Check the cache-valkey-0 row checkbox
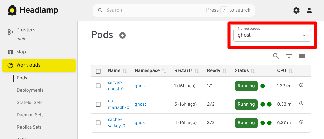Screen dimensions: 324x139 [98, 123]
